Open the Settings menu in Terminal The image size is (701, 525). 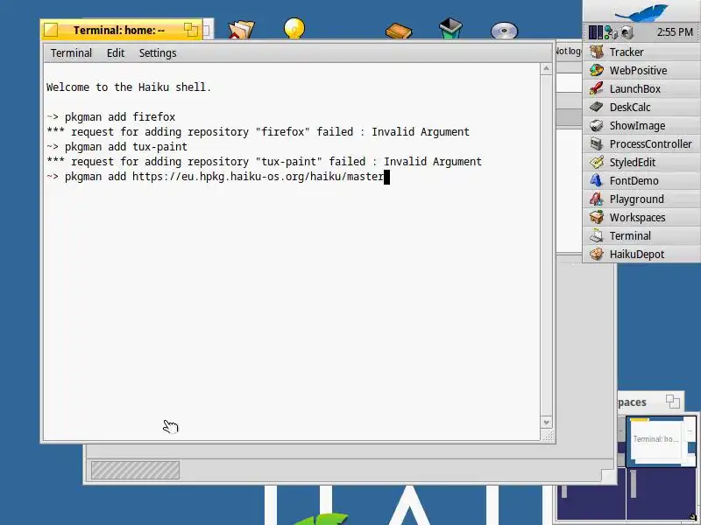click(158, 53)
